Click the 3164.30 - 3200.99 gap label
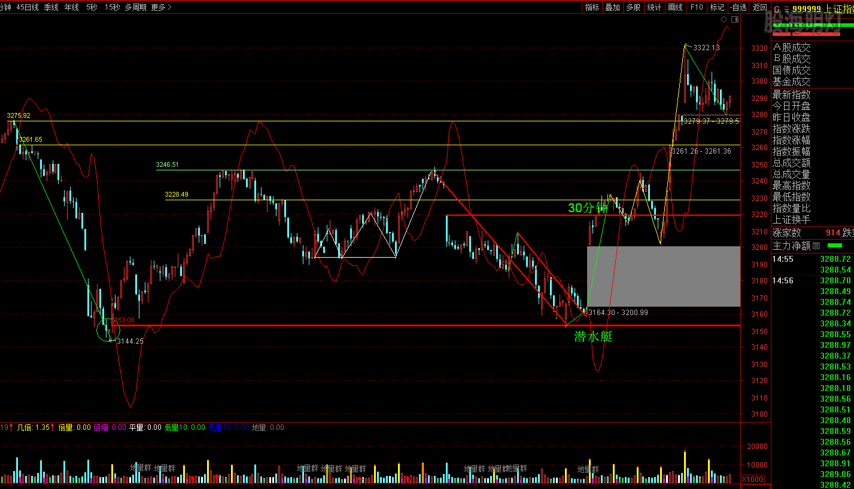Screen dimensions: 854x489 618,313
